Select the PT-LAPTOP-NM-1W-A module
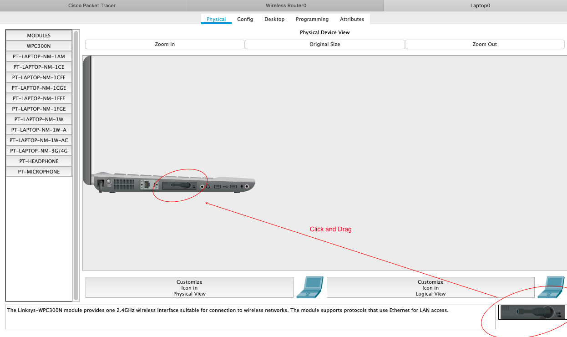 coord(39,130)
